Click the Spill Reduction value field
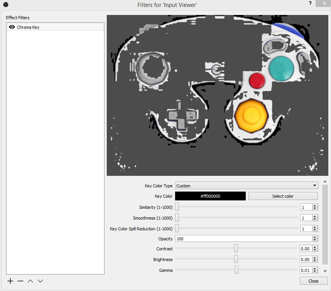 tap(306, 229)
